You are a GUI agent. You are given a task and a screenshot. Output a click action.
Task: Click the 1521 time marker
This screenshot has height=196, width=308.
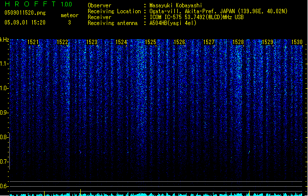33,42
